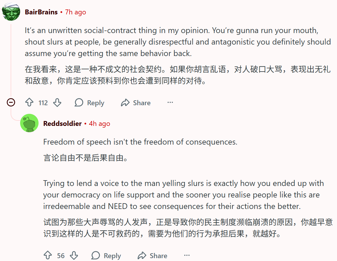This screenshot has height=261, width=337.
Task: Click the speech bubble icon under Reddsoldier's reply
Action: coord(95,255)
